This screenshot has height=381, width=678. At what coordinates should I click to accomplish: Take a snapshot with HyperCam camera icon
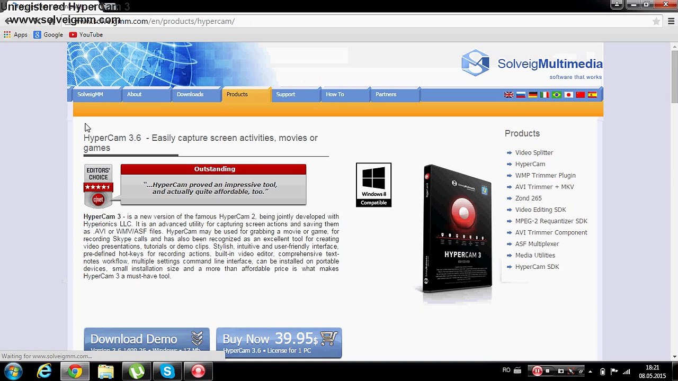point(561,371)
